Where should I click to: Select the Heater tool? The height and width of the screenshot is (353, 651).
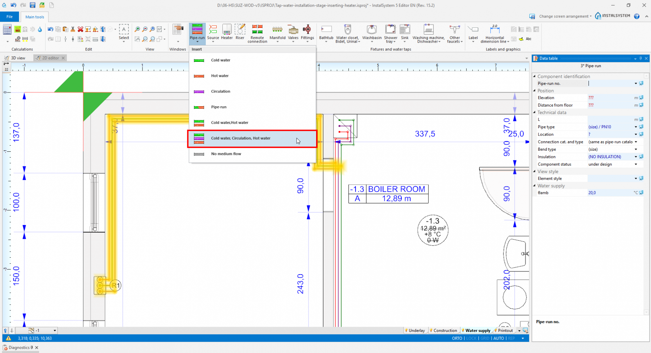point(227,33)
